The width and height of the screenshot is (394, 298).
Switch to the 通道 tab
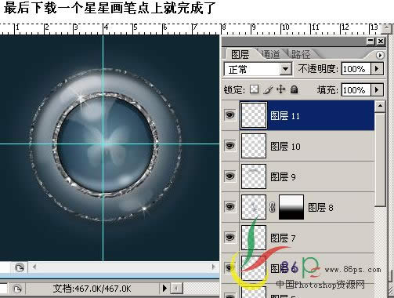[x=270, y=54]
